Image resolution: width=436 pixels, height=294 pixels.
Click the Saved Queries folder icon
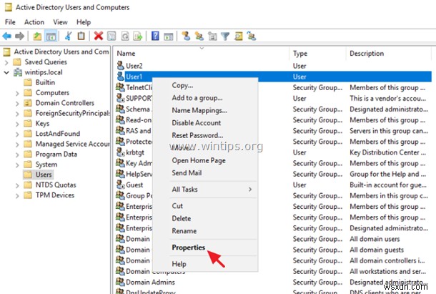[x=17, y=62]
